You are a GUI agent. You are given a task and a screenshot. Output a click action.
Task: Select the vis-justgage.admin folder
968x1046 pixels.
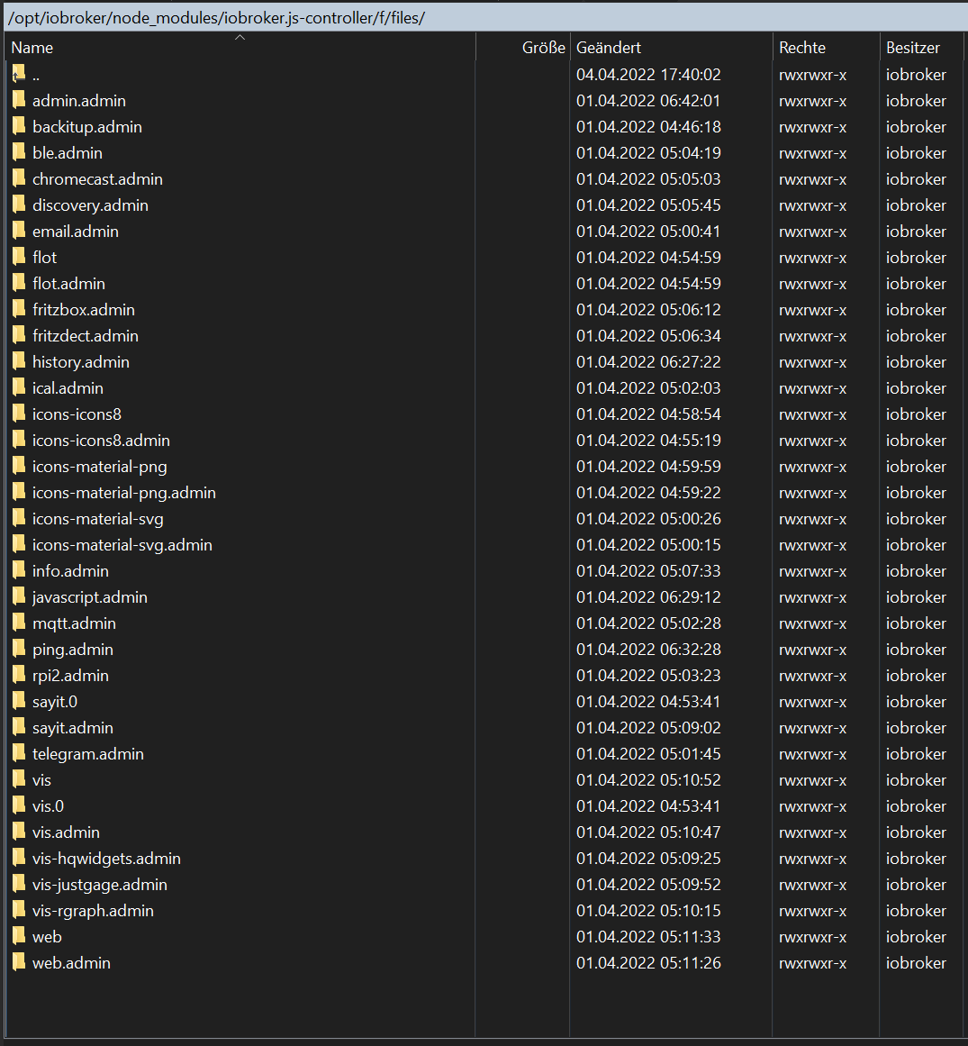(100, 884)
